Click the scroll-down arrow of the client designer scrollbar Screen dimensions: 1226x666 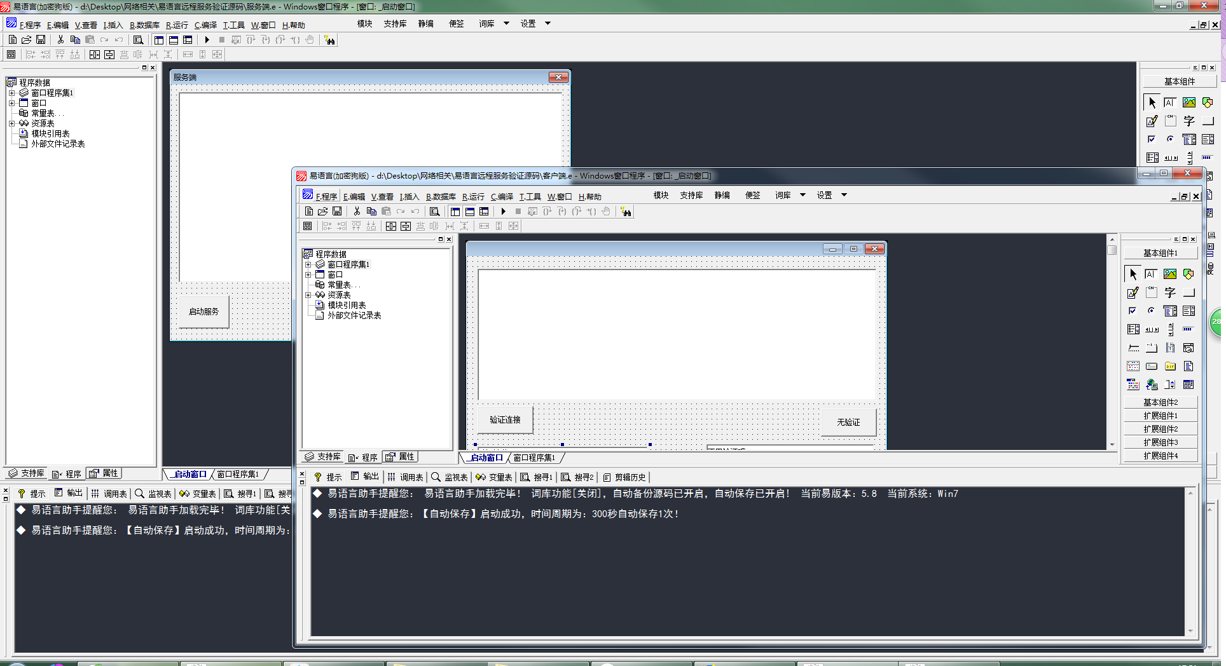click(x=1112, y=445)
